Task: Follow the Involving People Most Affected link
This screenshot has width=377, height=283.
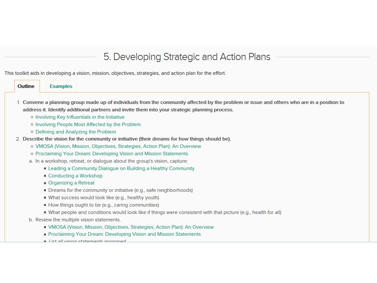Action: coord(88,125)
